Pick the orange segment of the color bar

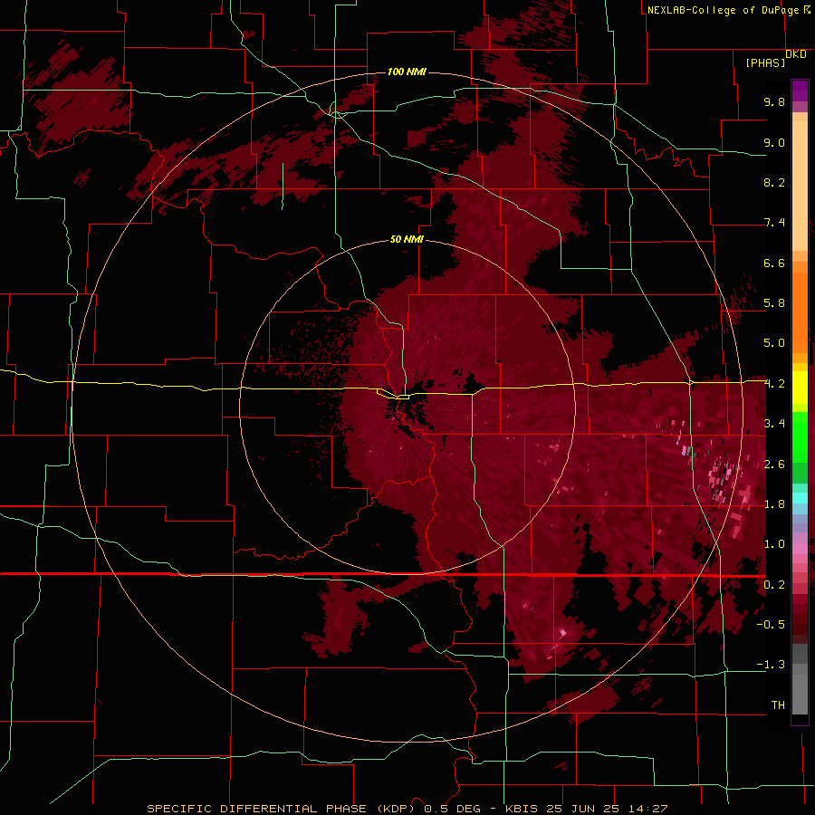coord(800,313)
